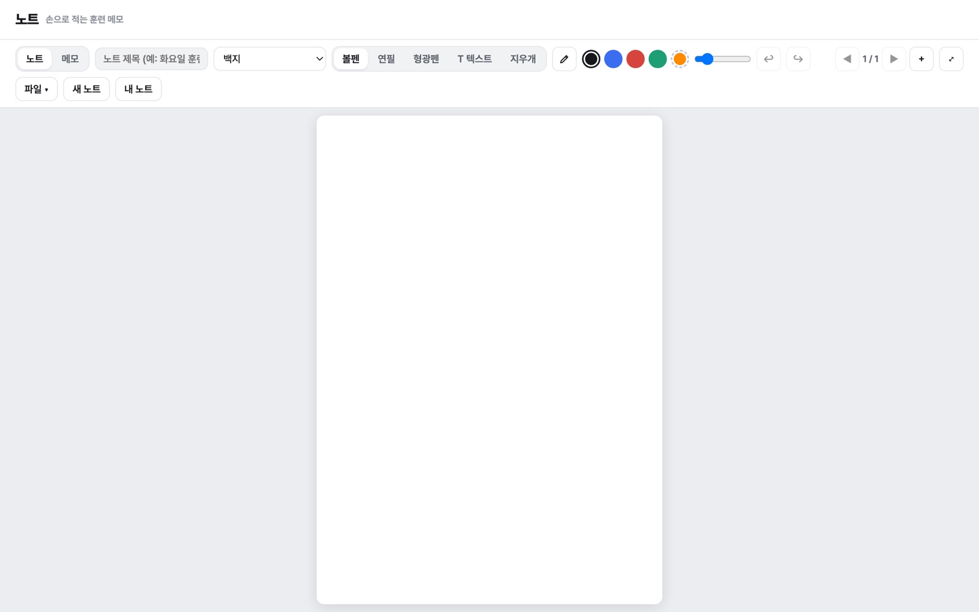Redo the last stroke

click(x=798, y=59)
